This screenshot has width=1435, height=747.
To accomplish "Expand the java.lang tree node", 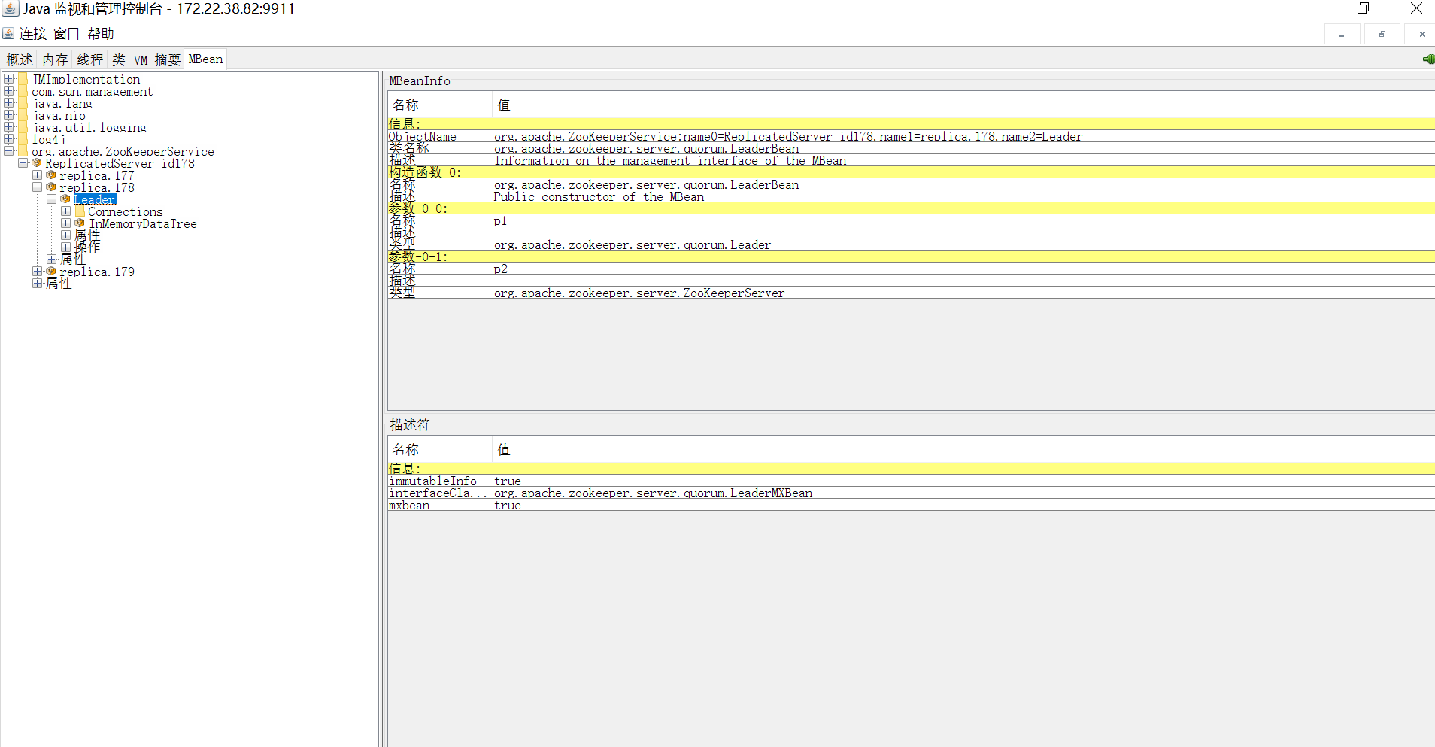I will (x=9, y=103).
